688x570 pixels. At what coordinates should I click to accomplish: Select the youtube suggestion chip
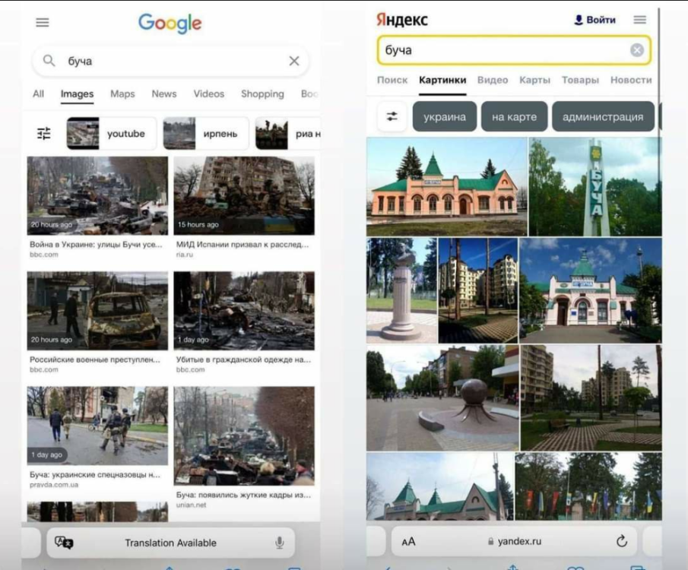click(112, 134)
